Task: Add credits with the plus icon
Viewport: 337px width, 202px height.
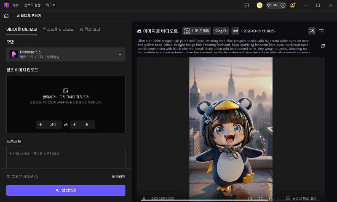Action: (283, 5)
